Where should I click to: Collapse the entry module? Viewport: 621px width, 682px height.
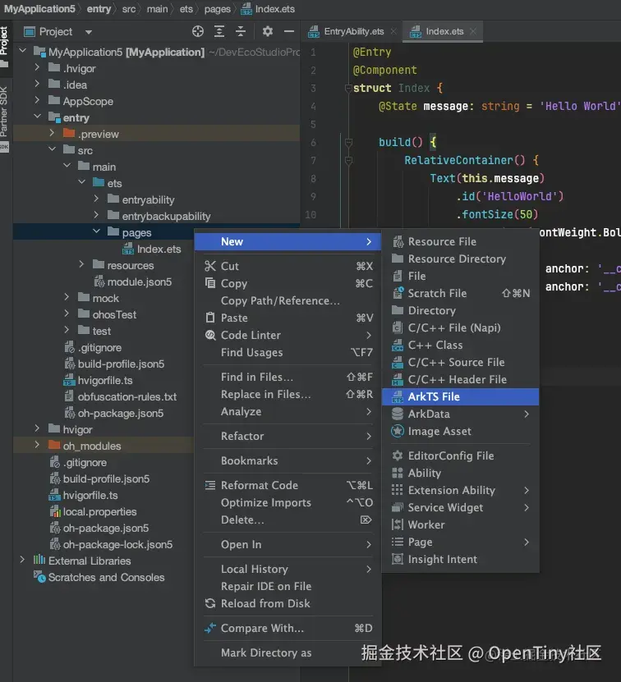pyautogui.click(x=37, y=117)
